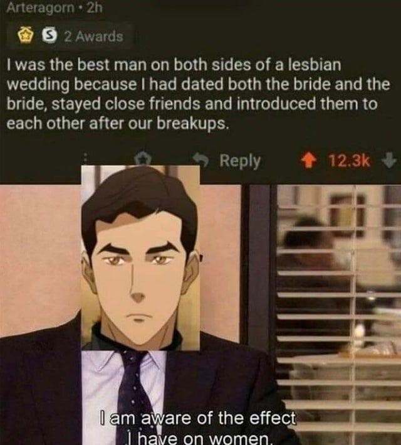Select the silver S award badge

(49, 36)
